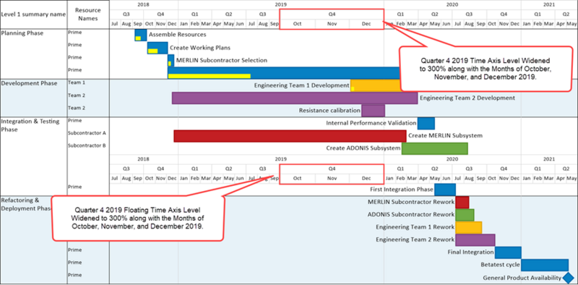This screenshot has height=285, width=578.
Task: Click the red Create MERLIN Subsystem bar
Action: [x=290, y=136]
